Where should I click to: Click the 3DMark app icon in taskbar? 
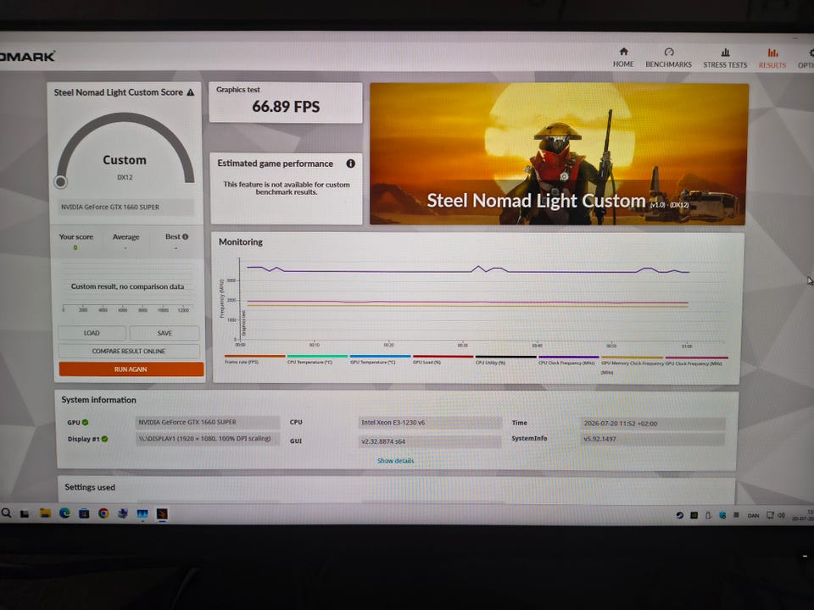(x=162, y=514)
